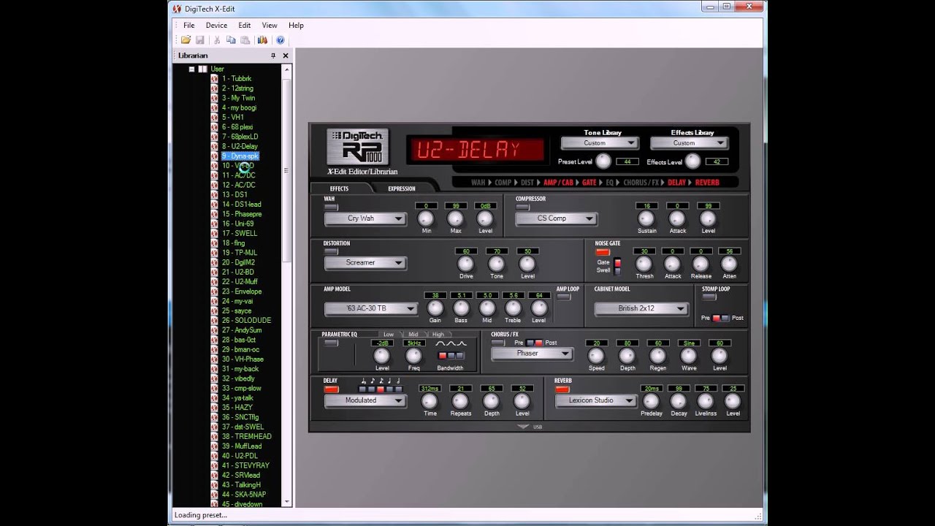Collapse the User preset tree

coord(191,69)
